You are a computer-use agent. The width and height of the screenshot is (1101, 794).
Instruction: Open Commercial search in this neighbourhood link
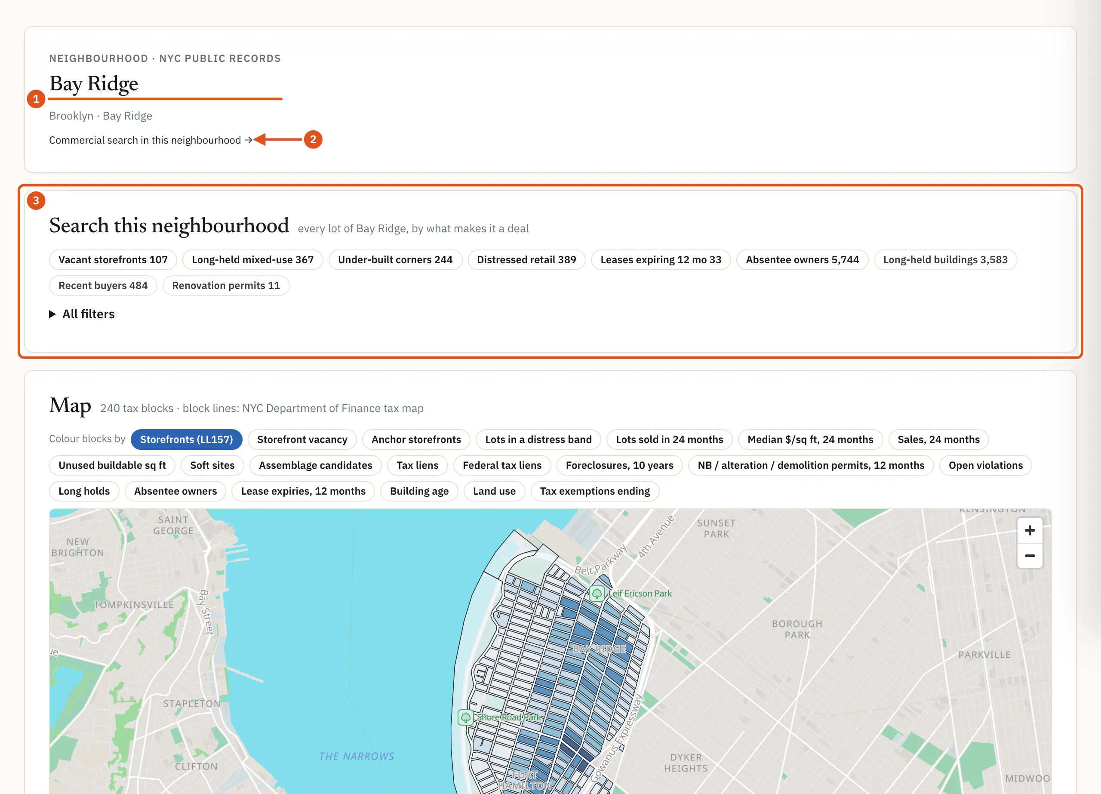(151, 140)
